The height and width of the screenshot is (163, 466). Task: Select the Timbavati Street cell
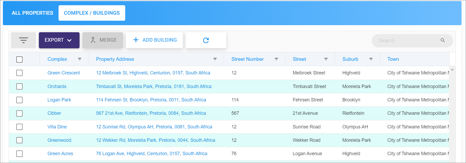(310, 86)
